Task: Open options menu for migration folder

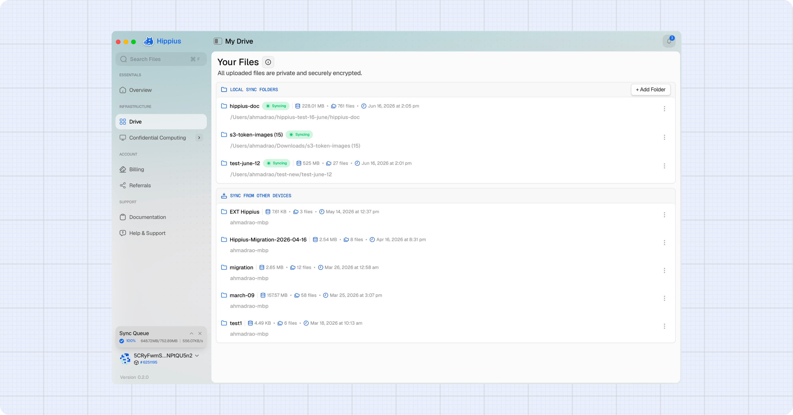Action: click(664, 270)
